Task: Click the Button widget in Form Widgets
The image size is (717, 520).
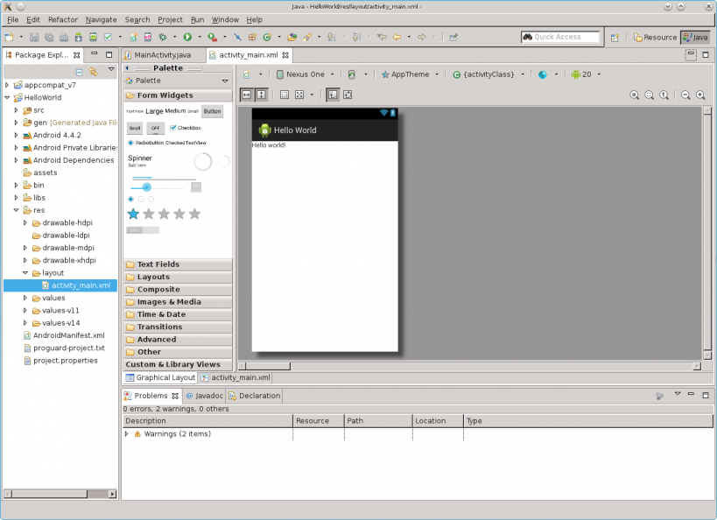Action: [212, 111]
